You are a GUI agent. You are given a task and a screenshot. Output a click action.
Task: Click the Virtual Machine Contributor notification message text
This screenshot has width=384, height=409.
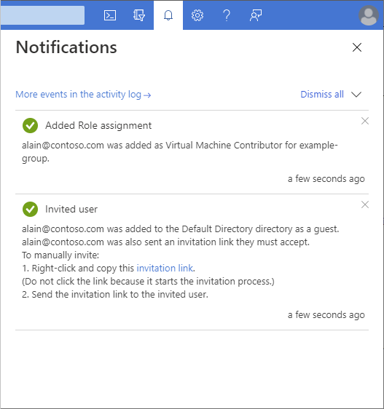tap(180, 152)
